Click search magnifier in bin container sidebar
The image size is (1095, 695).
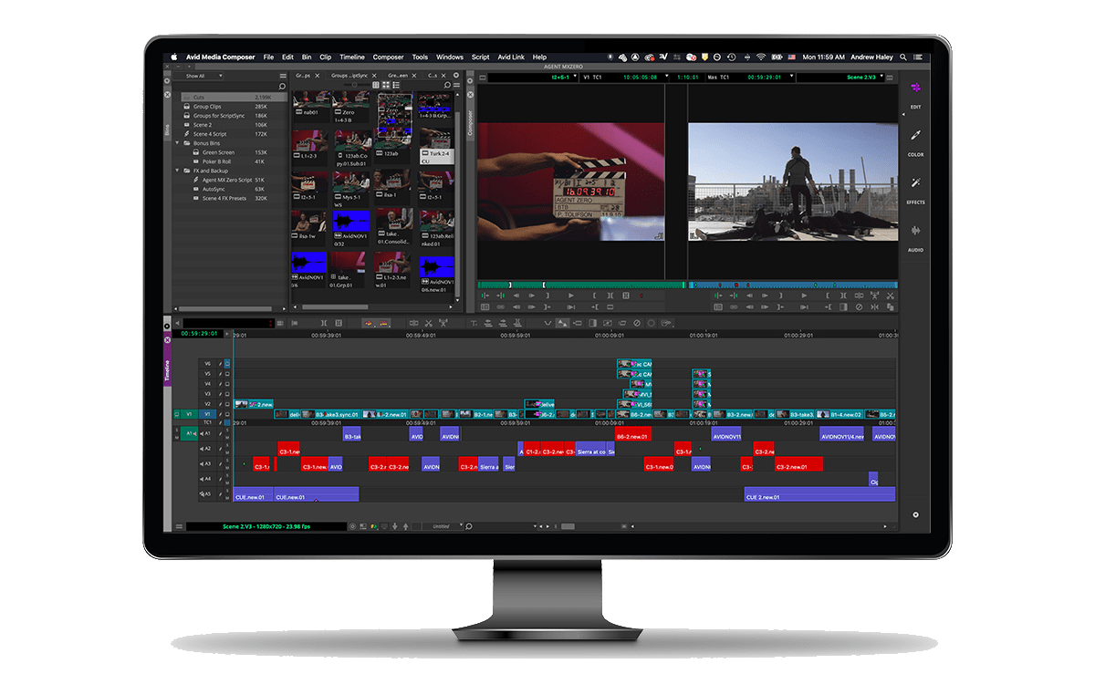(x=282, y=86)
